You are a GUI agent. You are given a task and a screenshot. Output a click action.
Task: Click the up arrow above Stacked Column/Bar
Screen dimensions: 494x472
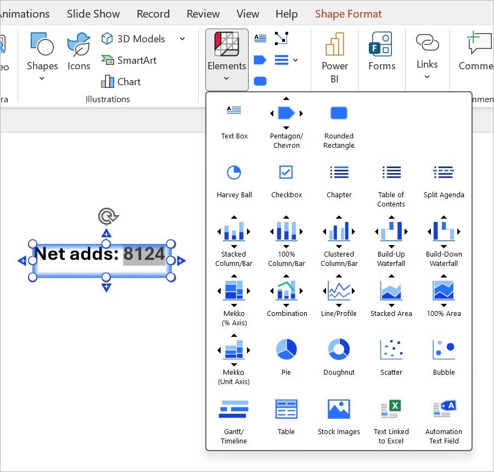[x=234, y=217]
